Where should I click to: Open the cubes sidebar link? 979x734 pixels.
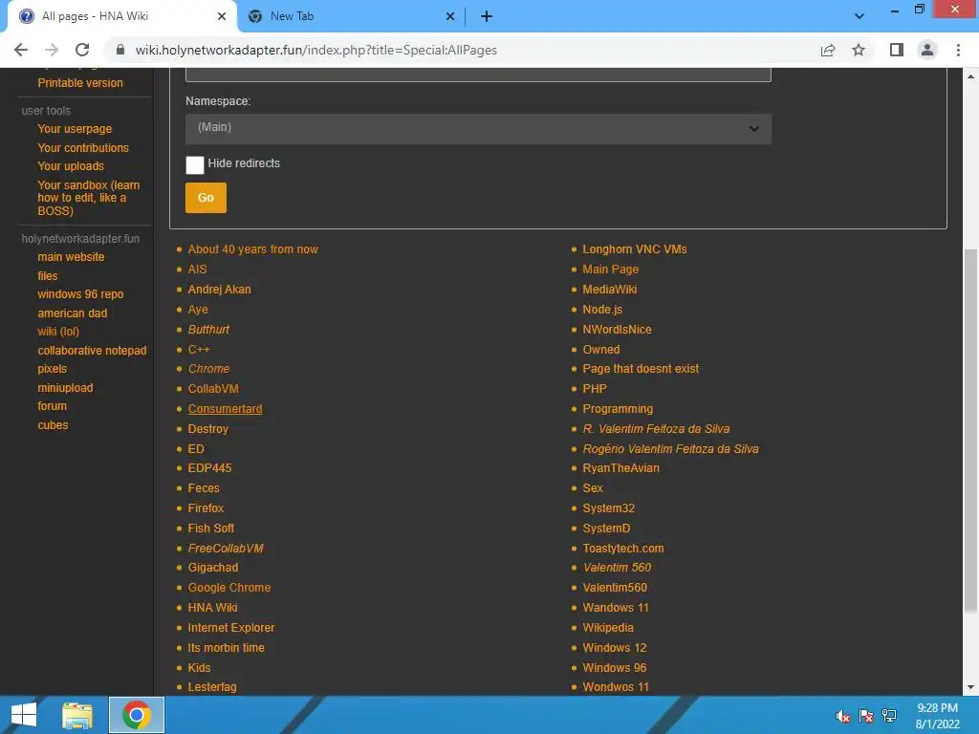[54, 425]
